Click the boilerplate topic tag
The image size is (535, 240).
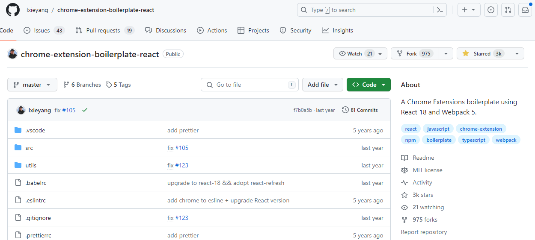(x=439, y=140)
